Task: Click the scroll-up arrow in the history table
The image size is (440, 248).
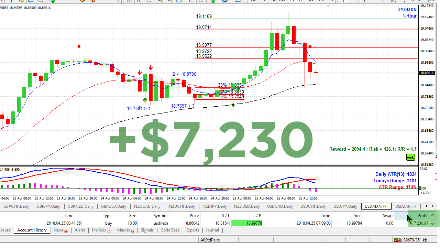Action: click(433, 215)
